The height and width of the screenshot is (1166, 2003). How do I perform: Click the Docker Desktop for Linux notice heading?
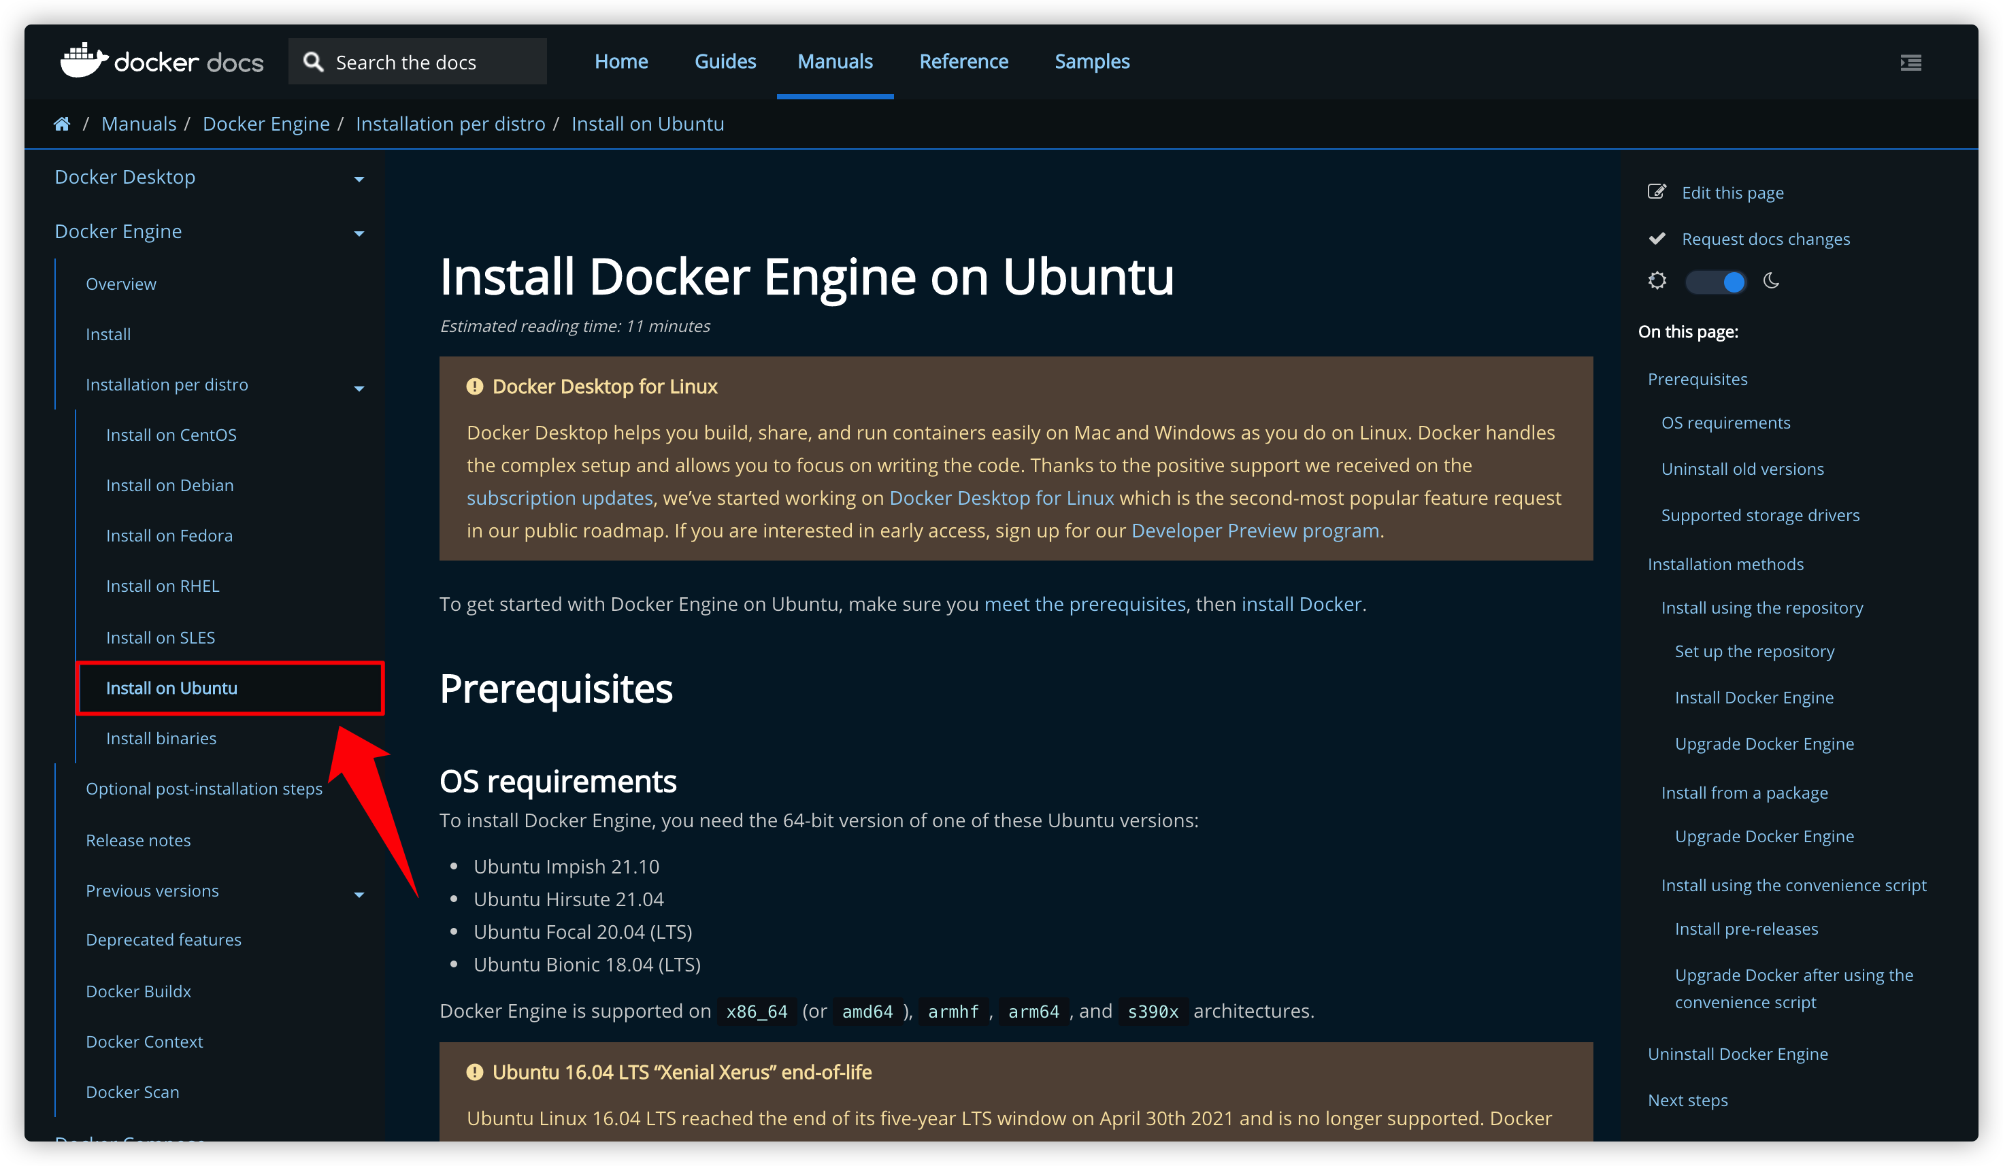[604, 386]
